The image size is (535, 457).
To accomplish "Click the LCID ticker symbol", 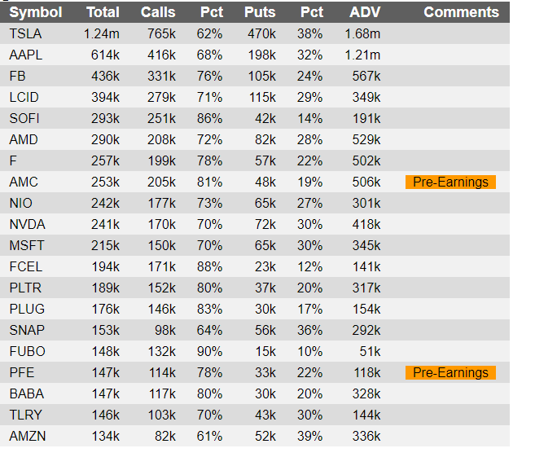I will (24, 97).
